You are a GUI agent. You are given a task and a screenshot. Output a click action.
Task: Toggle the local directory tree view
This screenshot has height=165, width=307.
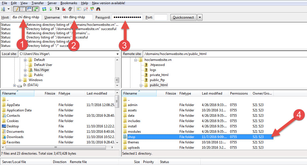[x=22, y=9]
